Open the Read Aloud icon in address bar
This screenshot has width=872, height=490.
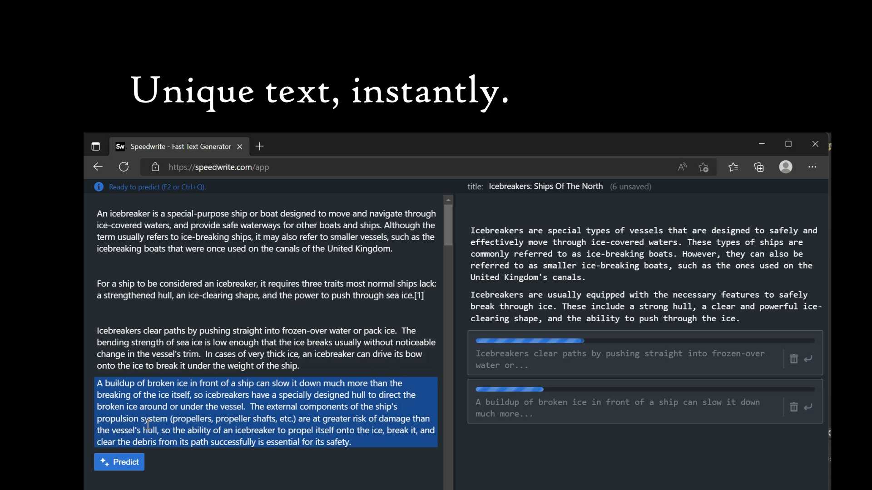(682, 167)
